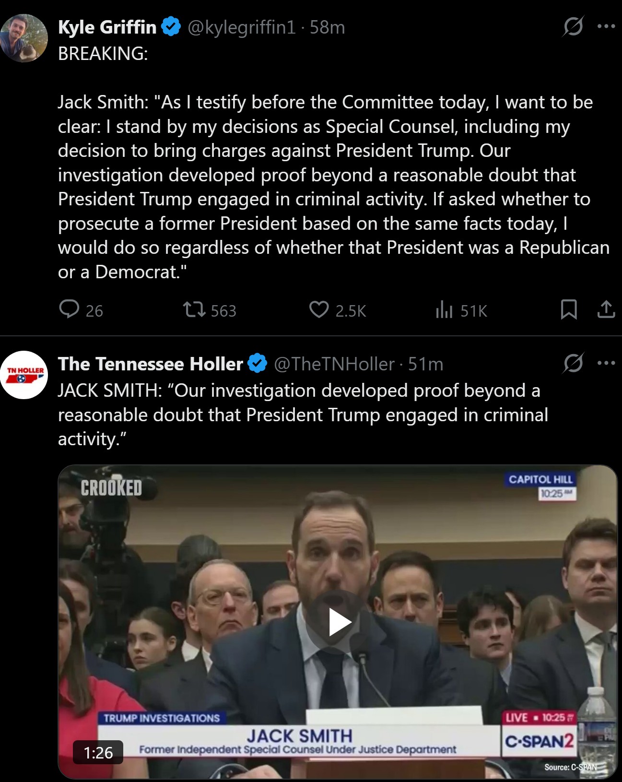Open the more options menu on Kyle Griffin's tweet

(x=606, y=26)
